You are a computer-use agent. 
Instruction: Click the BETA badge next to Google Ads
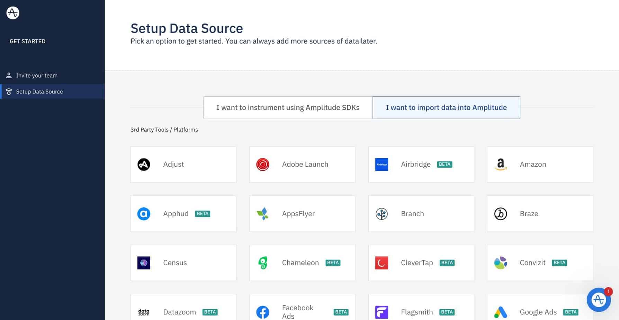pos(571,312)
